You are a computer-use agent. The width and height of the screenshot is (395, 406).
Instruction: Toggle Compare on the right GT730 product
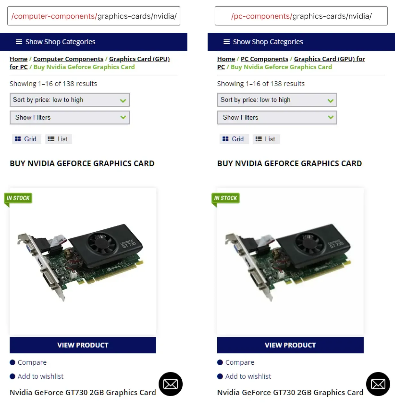[236, 362]
